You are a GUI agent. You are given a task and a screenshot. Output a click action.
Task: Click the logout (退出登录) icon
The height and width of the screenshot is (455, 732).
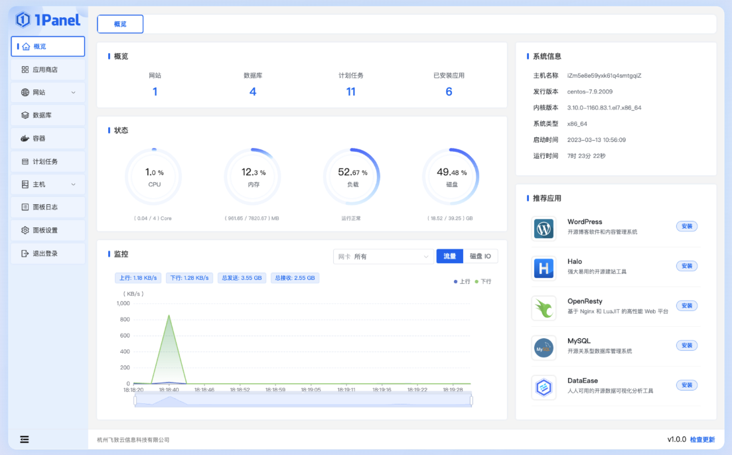tap(25, 253)
